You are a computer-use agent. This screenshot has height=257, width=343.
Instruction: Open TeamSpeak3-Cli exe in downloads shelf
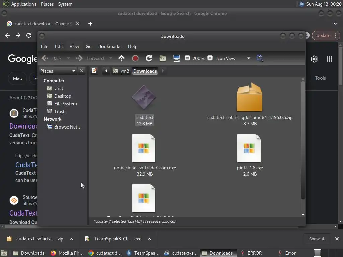click(114, 239)
